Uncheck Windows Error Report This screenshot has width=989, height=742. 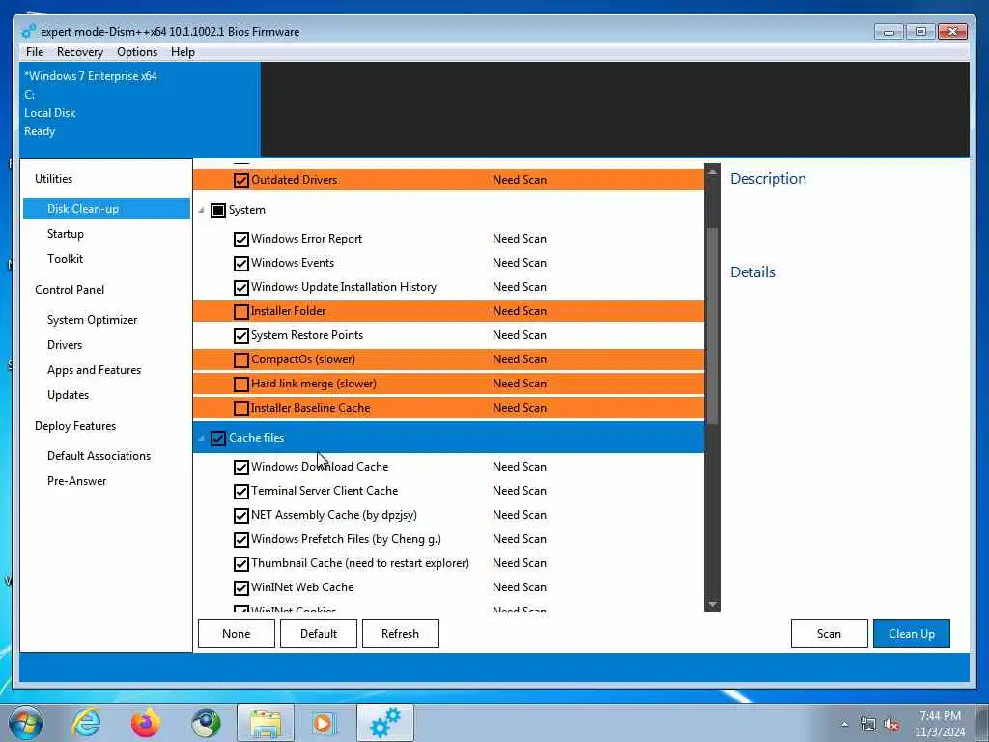pos(240,240)
